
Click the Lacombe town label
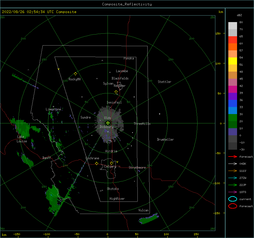(x=122, y=71)
